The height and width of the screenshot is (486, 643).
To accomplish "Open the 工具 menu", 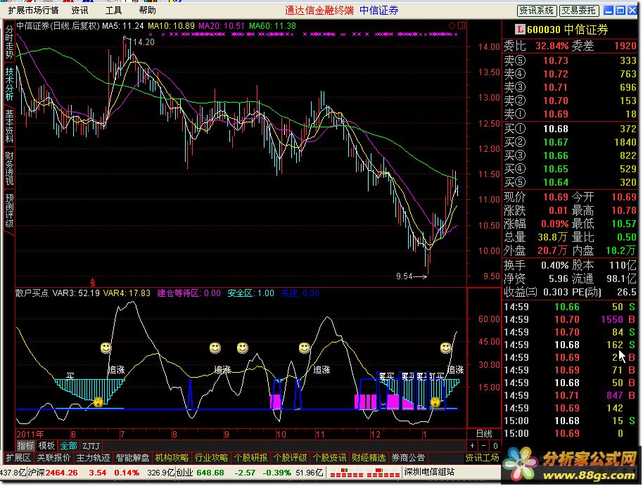I will [x=113, y=11].
